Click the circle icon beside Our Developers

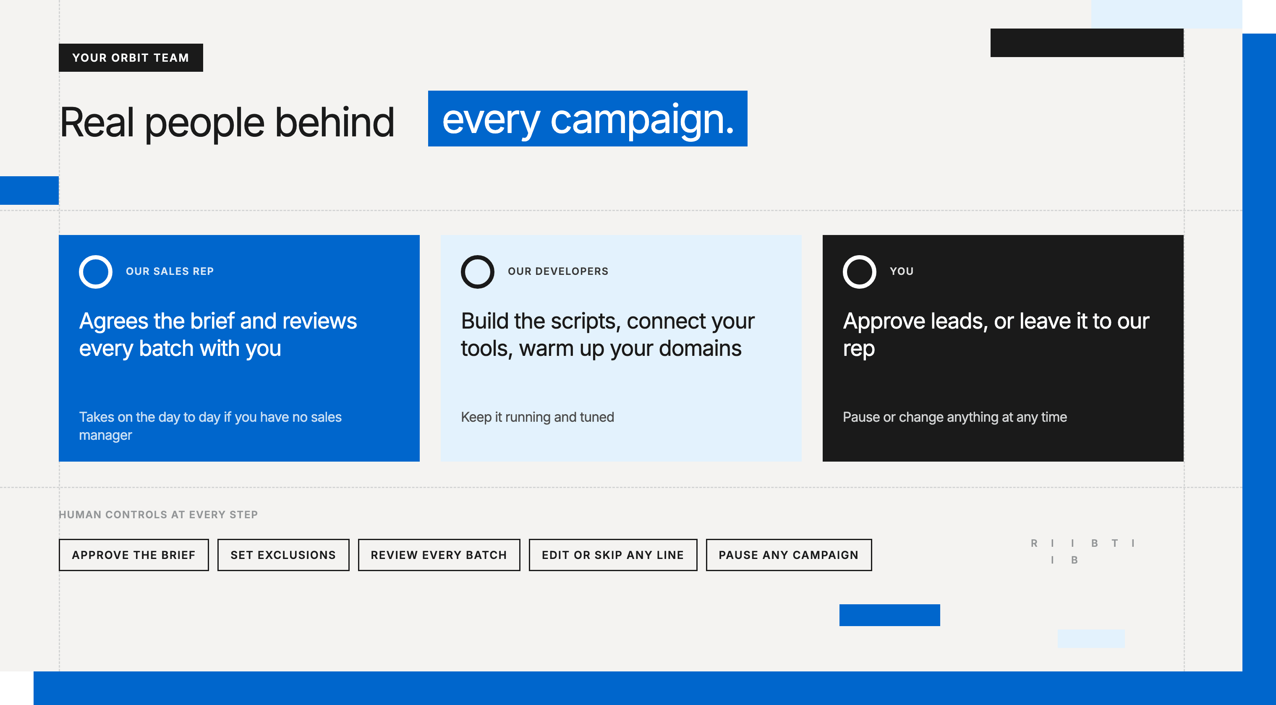(478, 272)
